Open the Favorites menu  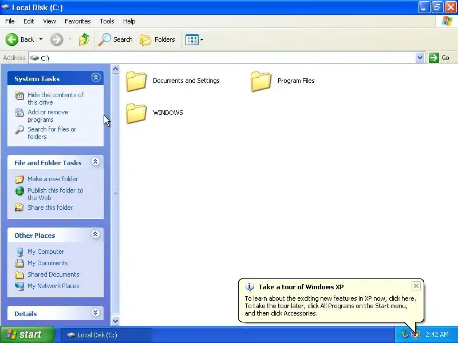(78, 21)
